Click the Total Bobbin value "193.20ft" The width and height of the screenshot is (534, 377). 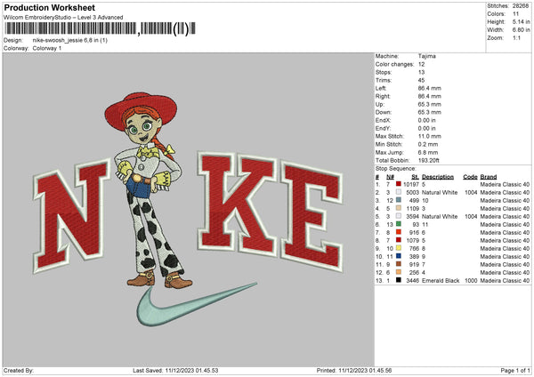pyautogui.click(x=429, y=160)
